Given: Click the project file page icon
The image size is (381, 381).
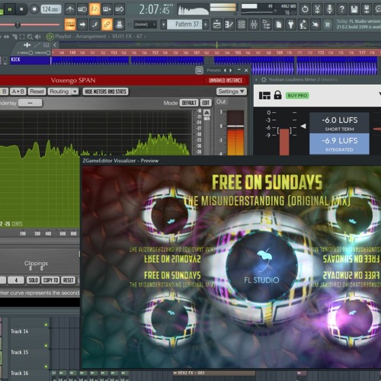Looking at the screenshot, I should pyautogui.click(x=279, y=24).
